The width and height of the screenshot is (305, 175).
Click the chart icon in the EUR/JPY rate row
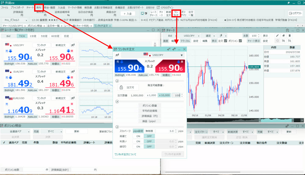(73, 71)
